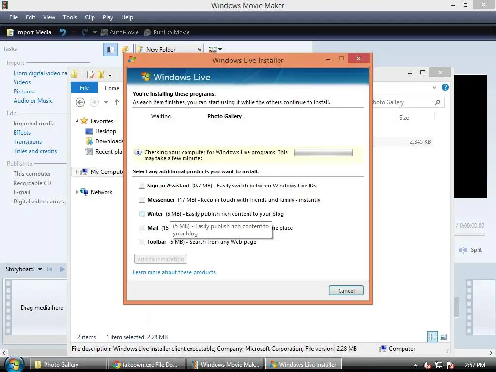Click the Import Media toolbar icon
Viewport: 496px width, 372px height.
pos(10,32)
